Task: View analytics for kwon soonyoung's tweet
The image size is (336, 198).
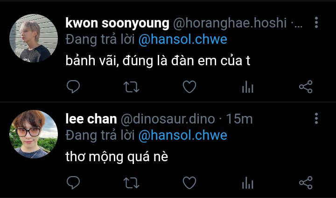Action: coord(248,87)
